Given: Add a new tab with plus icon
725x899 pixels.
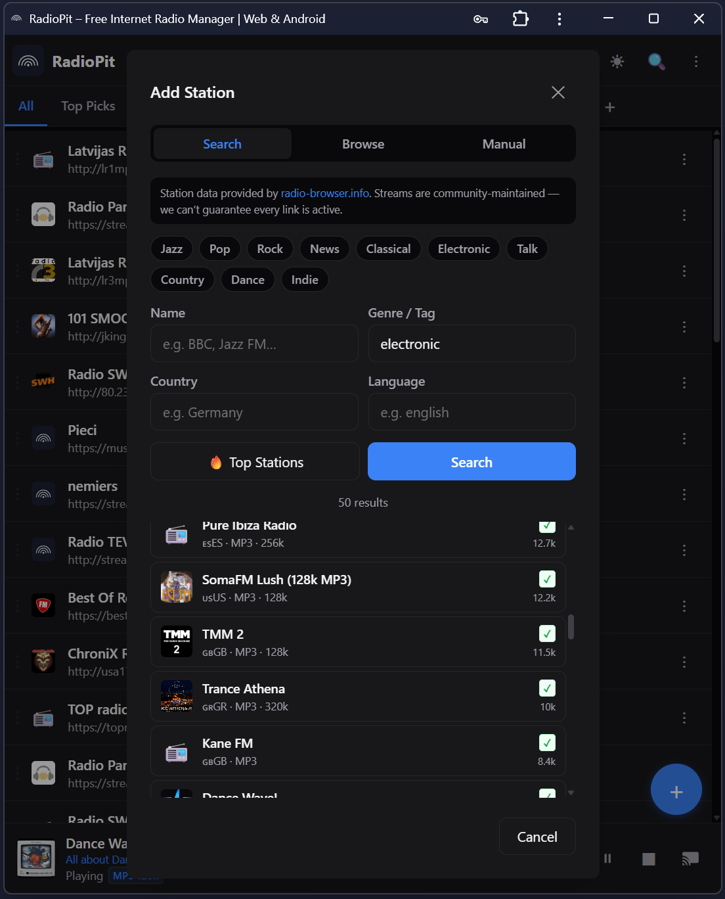Looking at the screenshot, I should click(609, 107).
